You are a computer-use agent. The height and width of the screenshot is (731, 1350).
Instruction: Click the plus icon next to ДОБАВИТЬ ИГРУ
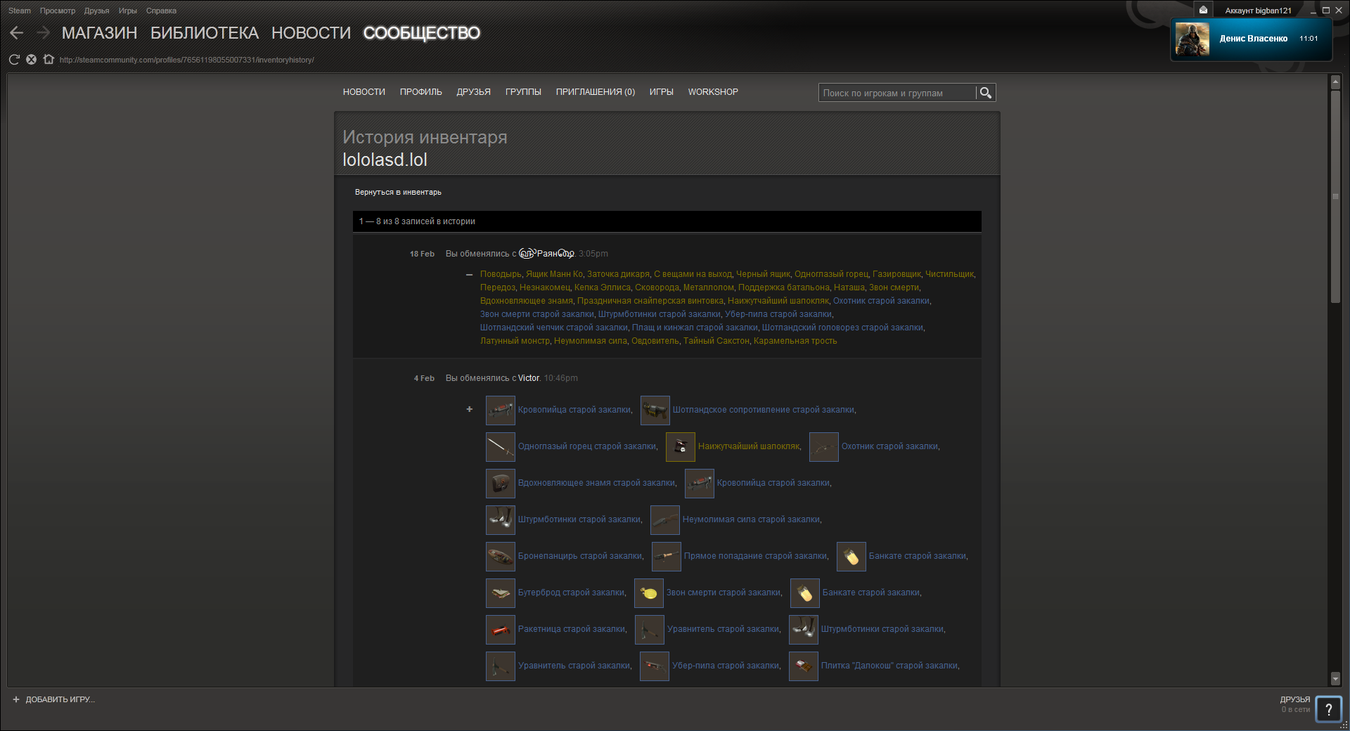pos(16,699)
